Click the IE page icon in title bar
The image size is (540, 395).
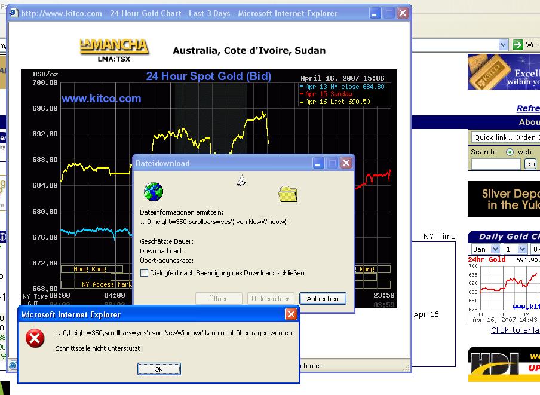click(x=14, y=13)
